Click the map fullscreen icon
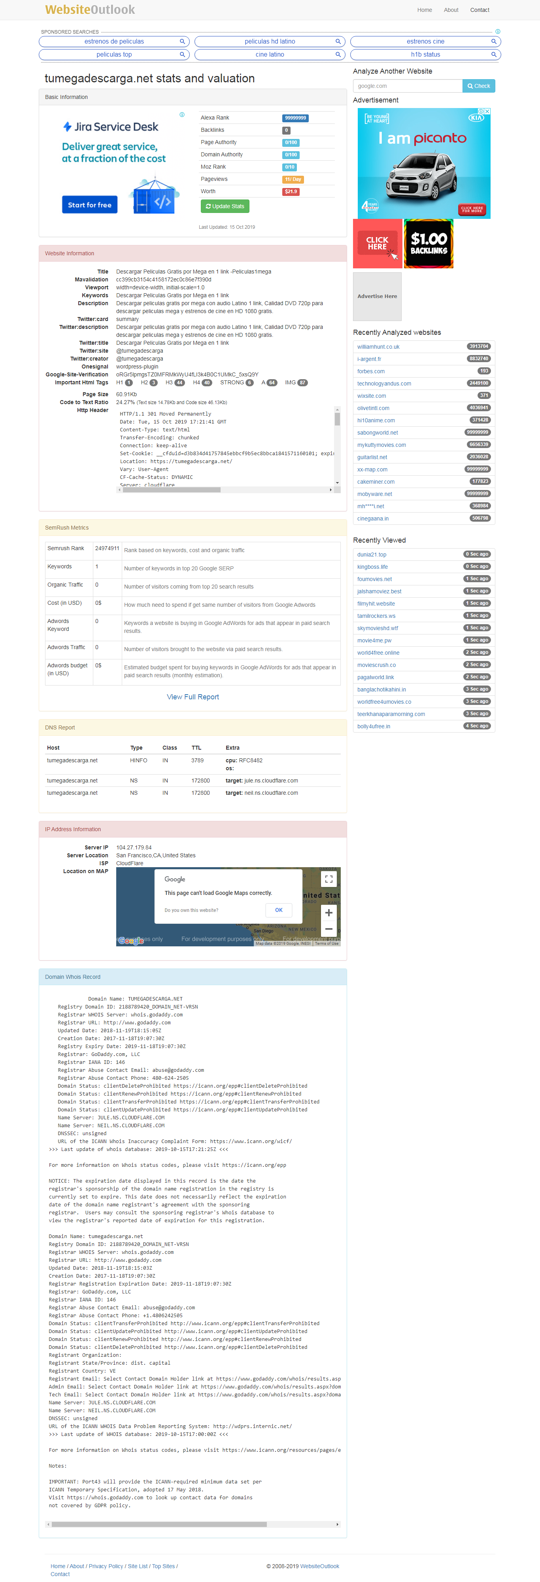 328,879
